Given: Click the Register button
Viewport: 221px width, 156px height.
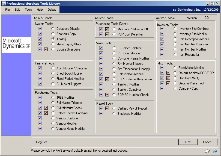Looking at the screenshot, I should (41, 142).
